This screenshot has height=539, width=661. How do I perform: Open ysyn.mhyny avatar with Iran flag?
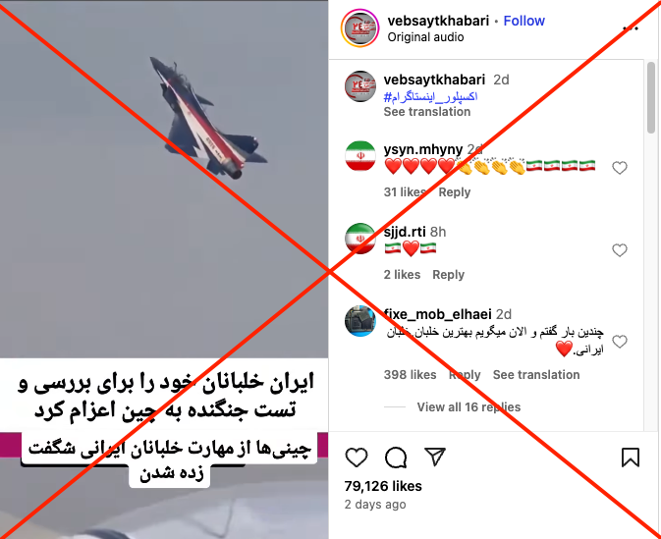click(360, 156)
